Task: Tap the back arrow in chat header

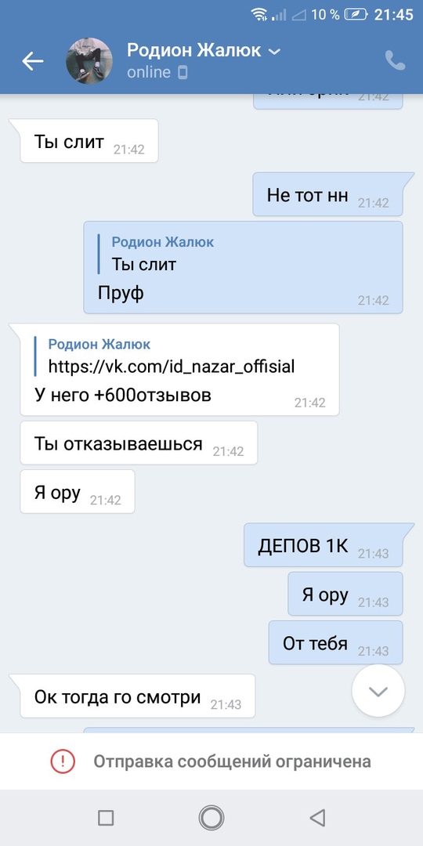Action: point(32,61)
